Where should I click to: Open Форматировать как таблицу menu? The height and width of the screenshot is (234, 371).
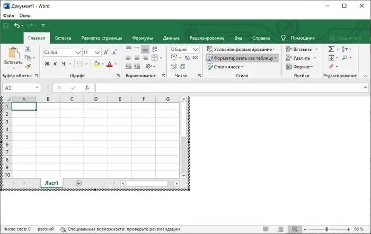click(242, 58)
